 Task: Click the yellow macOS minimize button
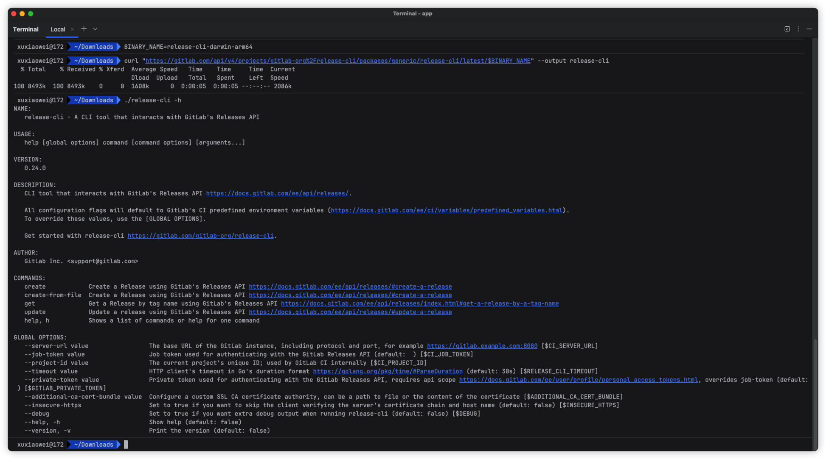pos(22,14)
